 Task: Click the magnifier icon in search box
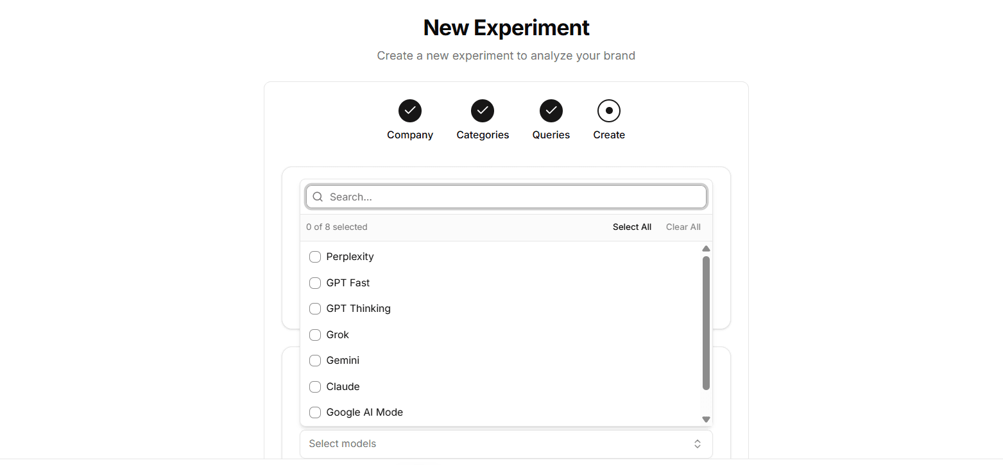point(318,197)
